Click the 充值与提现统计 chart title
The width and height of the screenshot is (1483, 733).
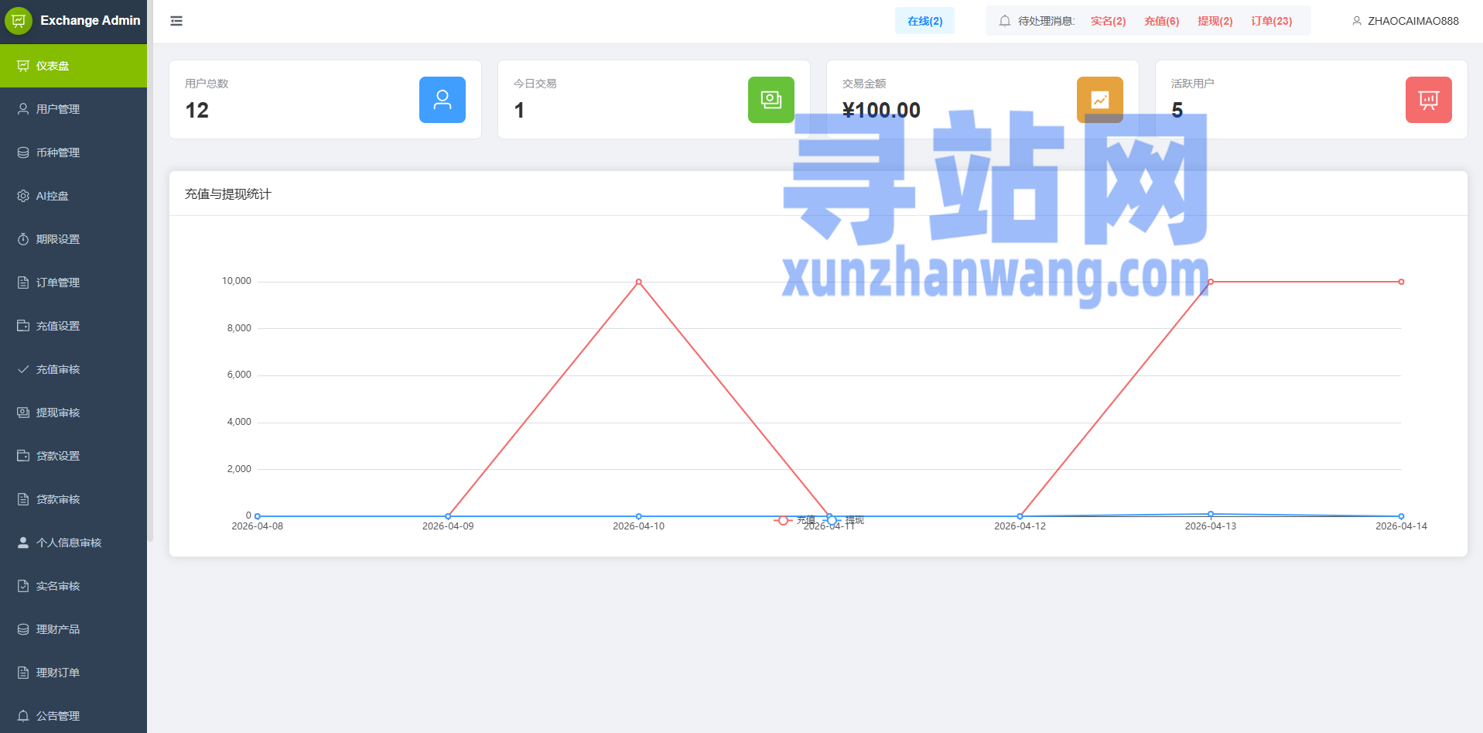227,194
